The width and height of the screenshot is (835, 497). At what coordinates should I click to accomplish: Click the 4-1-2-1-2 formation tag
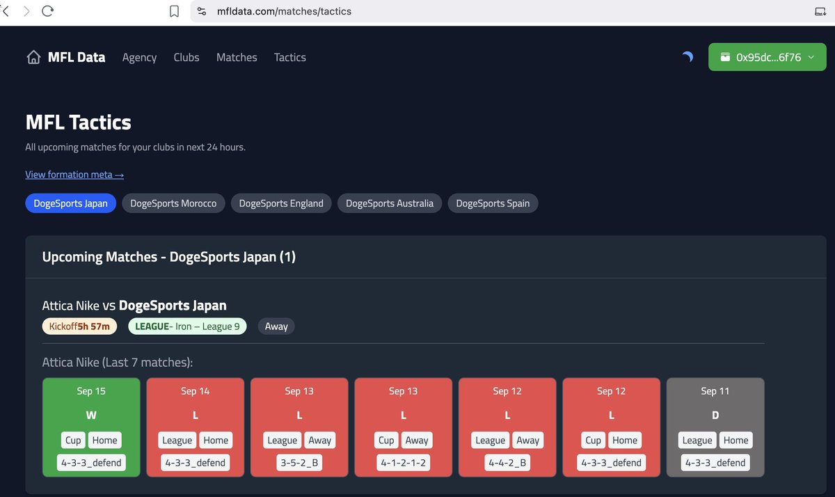[x=404, y=462]
